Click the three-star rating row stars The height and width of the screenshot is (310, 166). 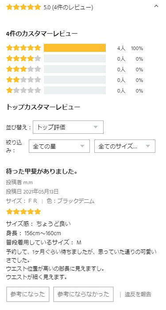pos(23,70)
